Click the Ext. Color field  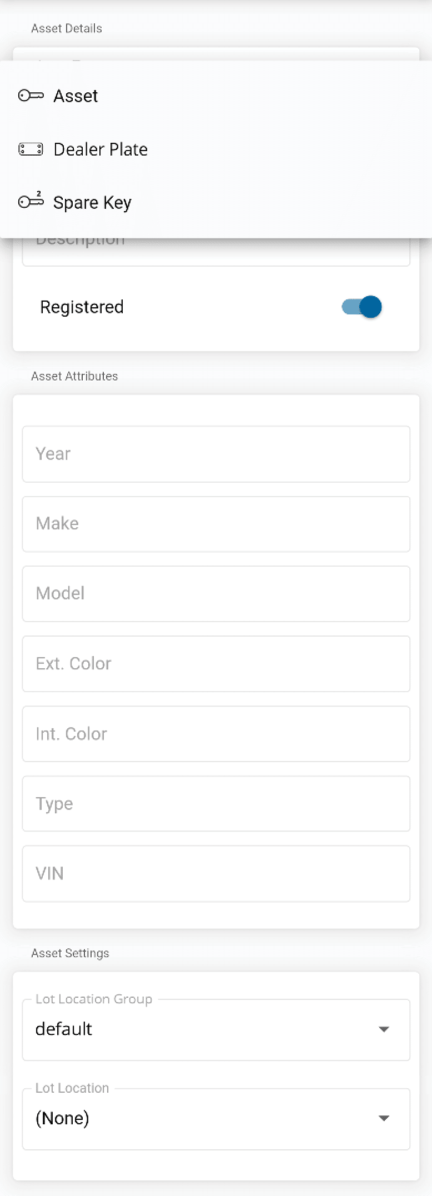pyautogui.click(x=215, y=663)
